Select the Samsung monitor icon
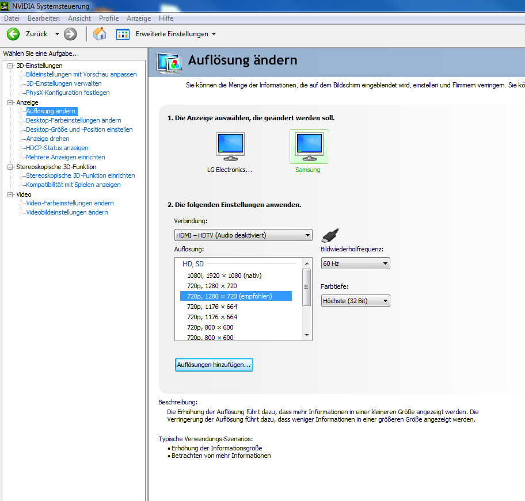 pyautogui.click(x=309, y=147)
